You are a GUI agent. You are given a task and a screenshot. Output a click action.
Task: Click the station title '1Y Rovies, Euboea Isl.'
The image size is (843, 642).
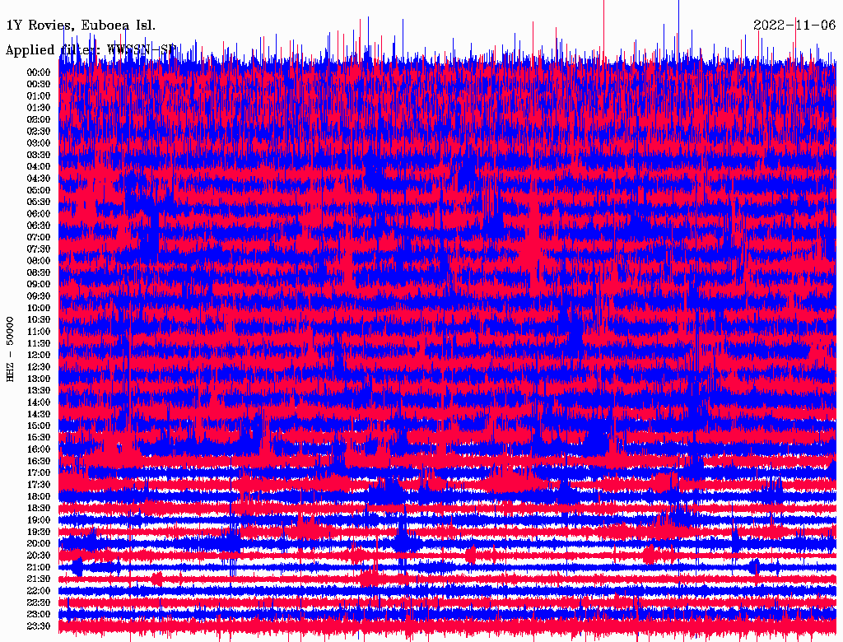(81, 26)
